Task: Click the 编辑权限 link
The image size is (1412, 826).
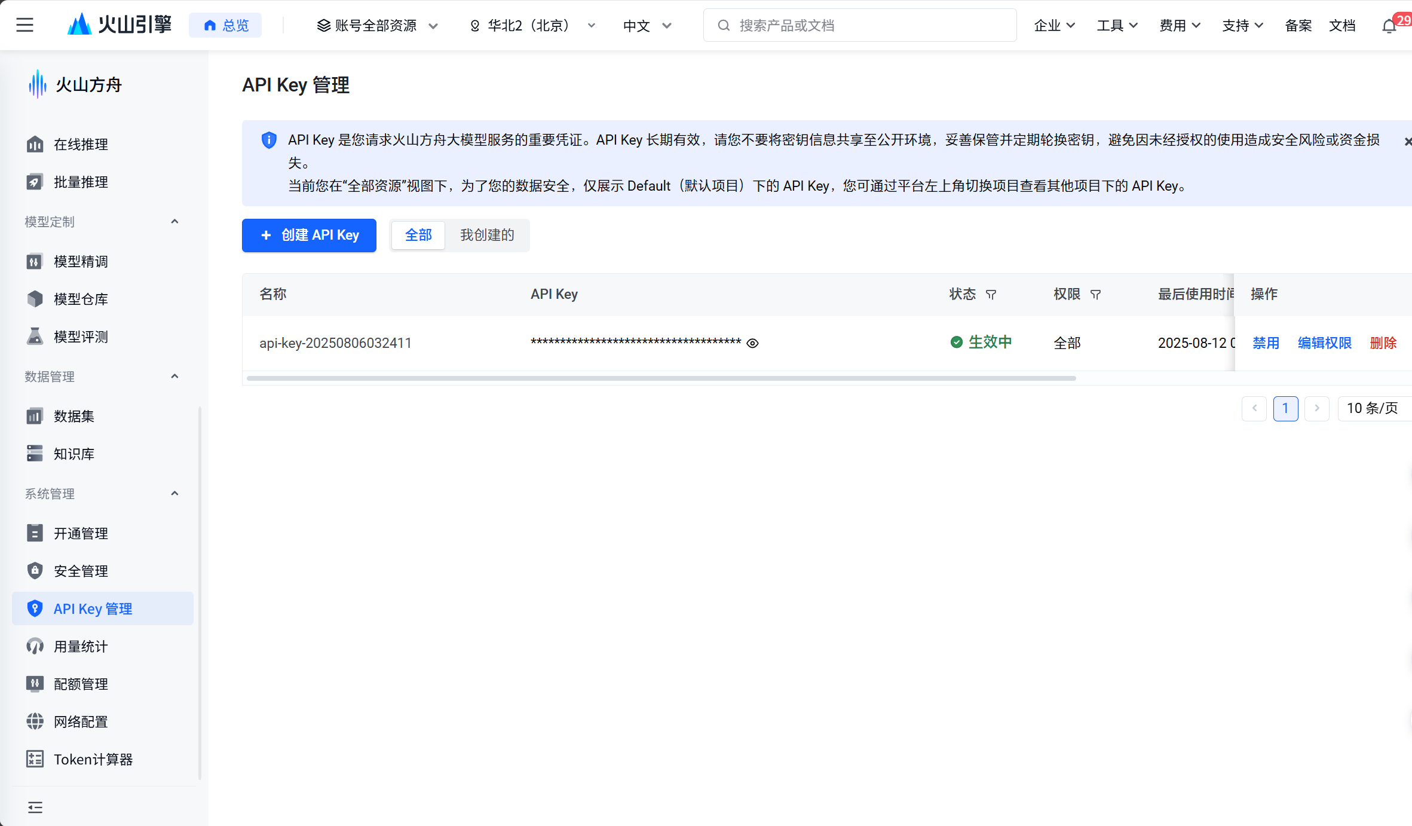Action: click(x=1324, y=343)
